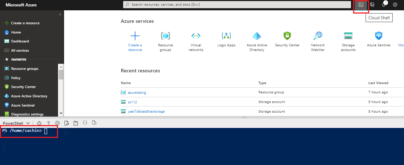Restart Cloud Shell with the power icon
Image resolution: width=404 pixels, height=165 pixels.
pos(40,123)
